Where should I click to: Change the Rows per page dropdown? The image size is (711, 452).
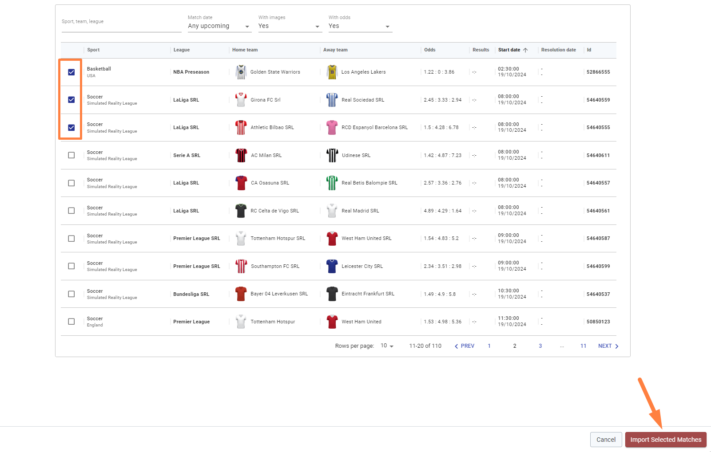(387, 346)
